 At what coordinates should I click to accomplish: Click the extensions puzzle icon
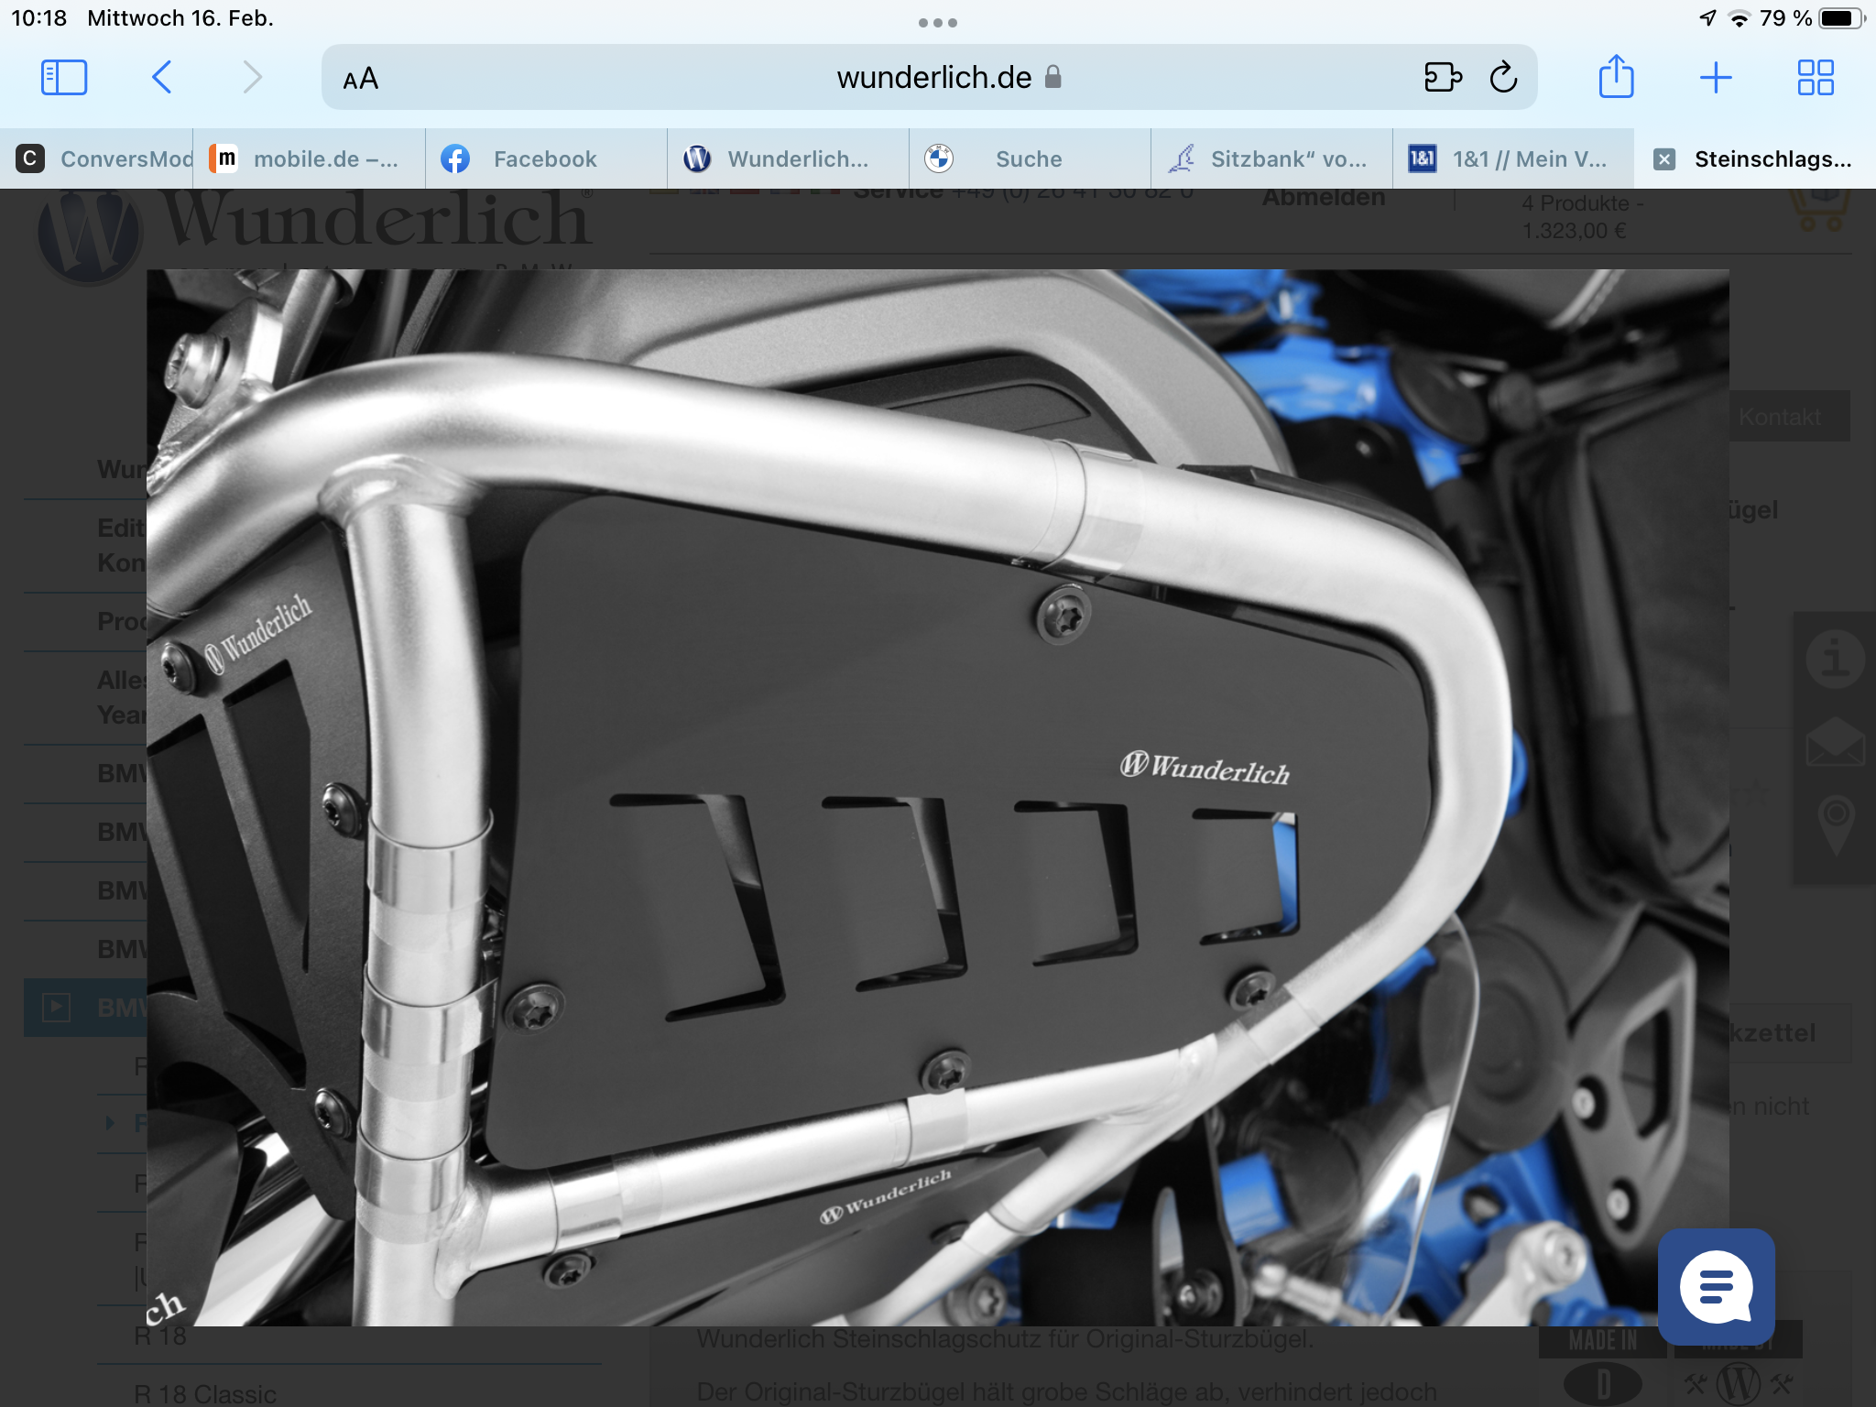(1443, 78)
